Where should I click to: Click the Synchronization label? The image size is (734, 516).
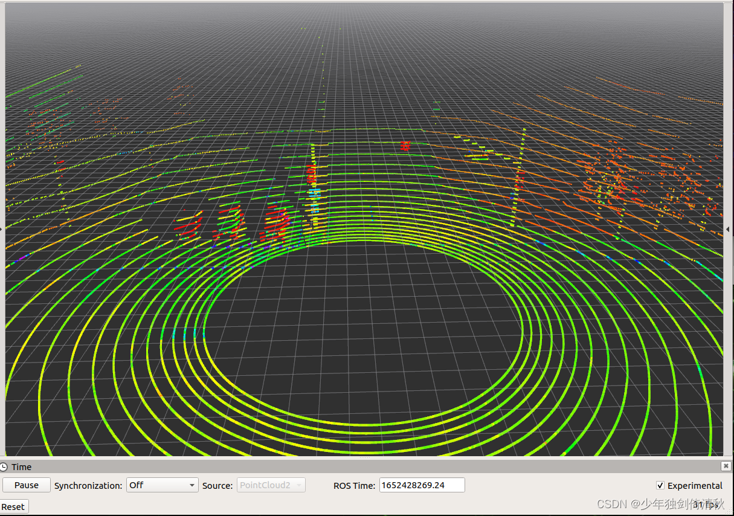[88, 485]
